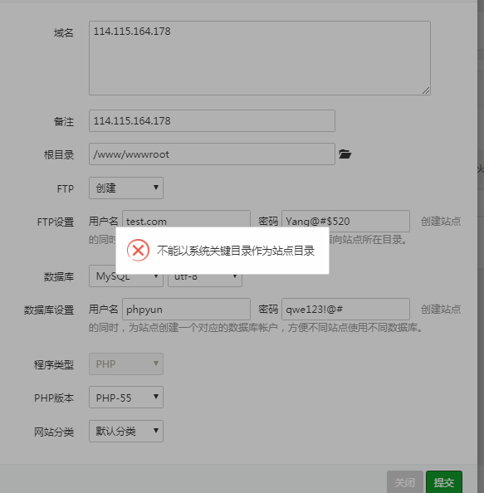Click the 域名 label

64,32
